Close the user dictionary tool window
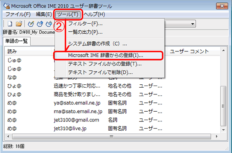 [x=222, y=6]
